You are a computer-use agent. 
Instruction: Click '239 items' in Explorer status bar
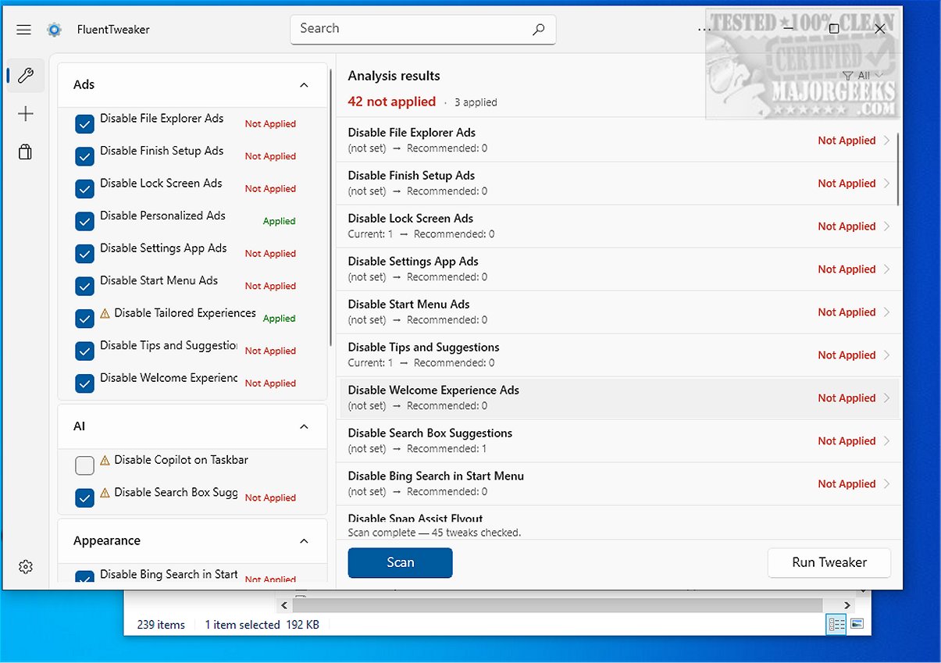161,625
